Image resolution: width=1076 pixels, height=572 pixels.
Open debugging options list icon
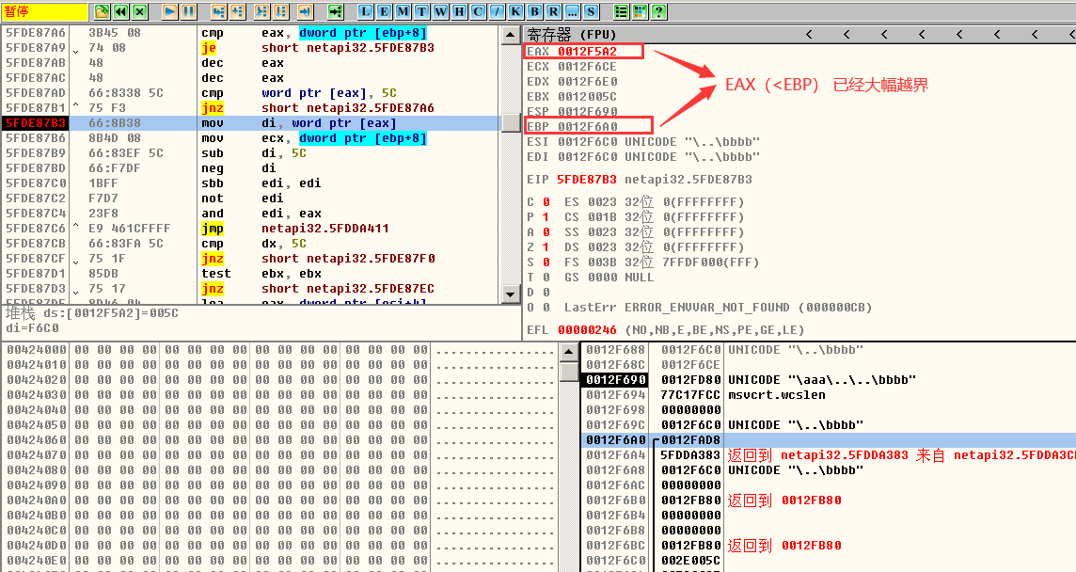click(621, 11)
